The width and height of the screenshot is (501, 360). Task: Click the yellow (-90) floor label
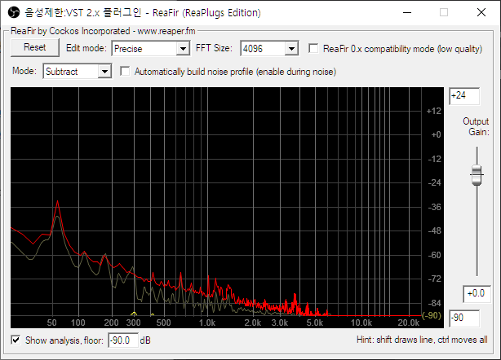point(432,315)
